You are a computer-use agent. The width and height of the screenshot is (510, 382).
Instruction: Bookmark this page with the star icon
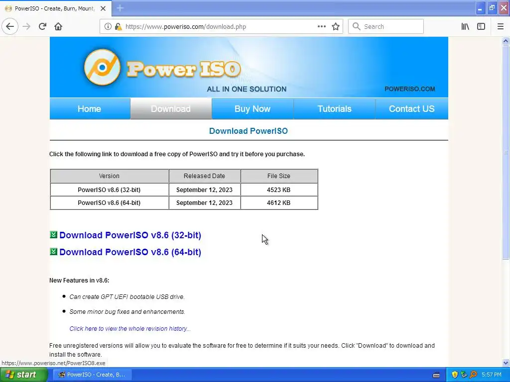(x=336, y=26)
